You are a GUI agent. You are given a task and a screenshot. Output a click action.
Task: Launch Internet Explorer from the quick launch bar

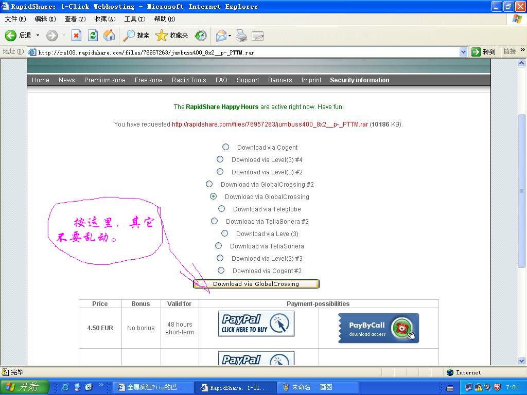[x=65, y=387]
